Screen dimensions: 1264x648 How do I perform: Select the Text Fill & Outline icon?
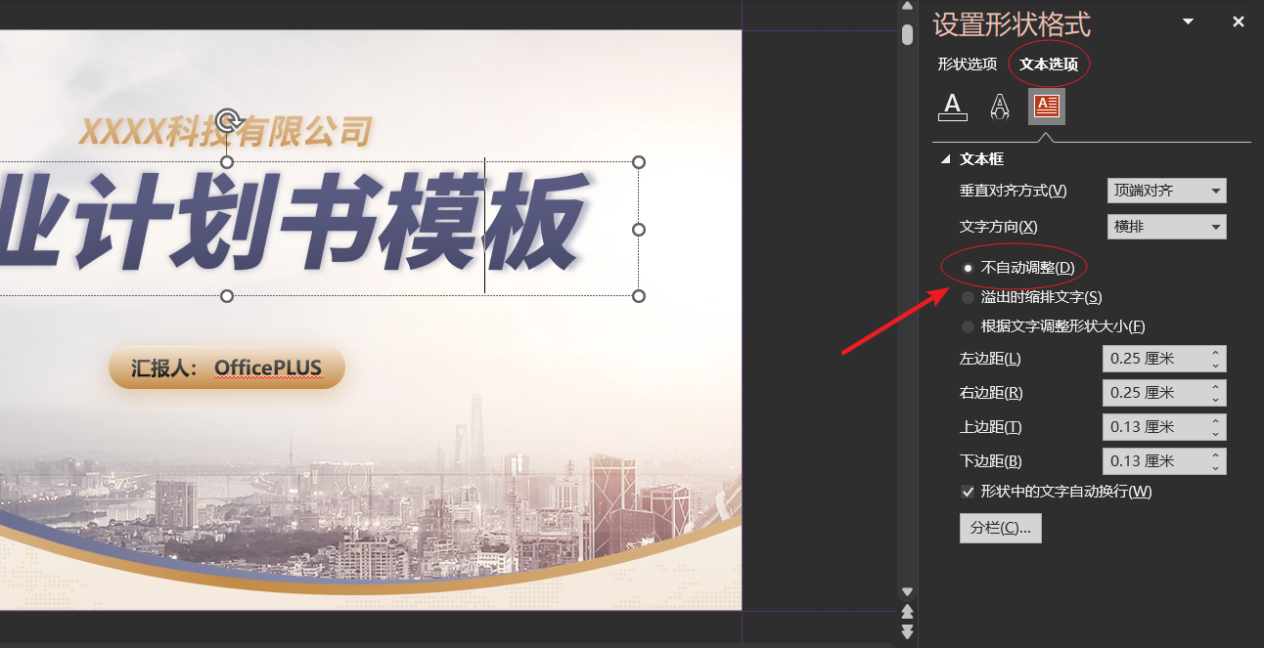click(x=952, y=107)
